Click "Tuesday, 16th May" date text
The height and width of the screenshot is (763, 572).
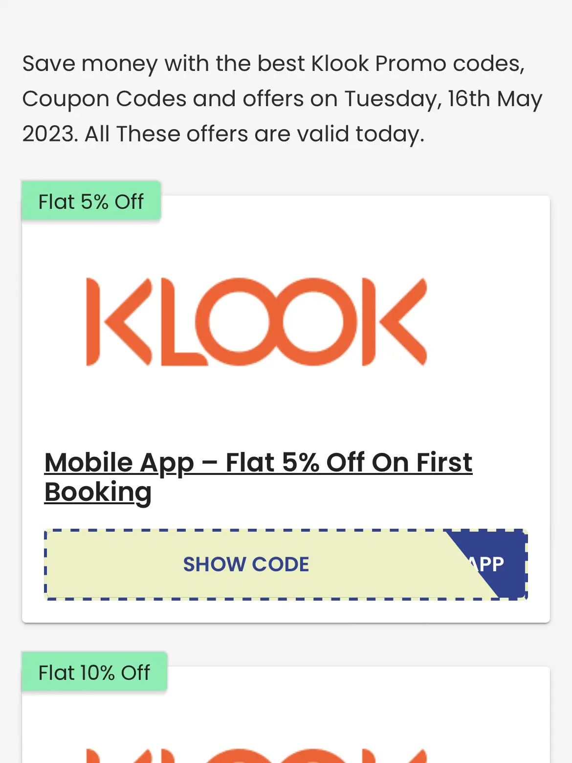pyautogui.click(x=443, y=99)
